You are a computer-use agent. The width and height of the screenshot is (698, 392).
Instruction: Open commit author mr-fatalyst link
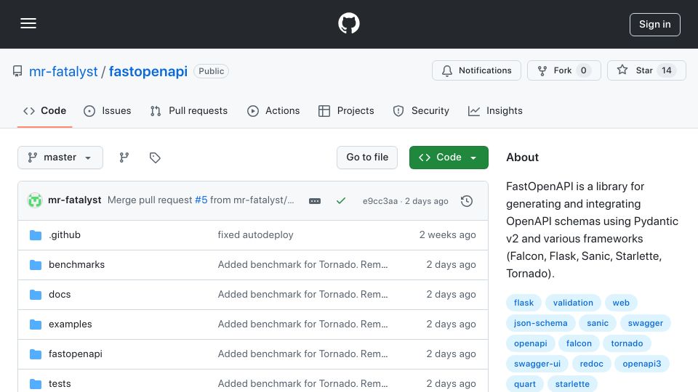pos(75,200)
